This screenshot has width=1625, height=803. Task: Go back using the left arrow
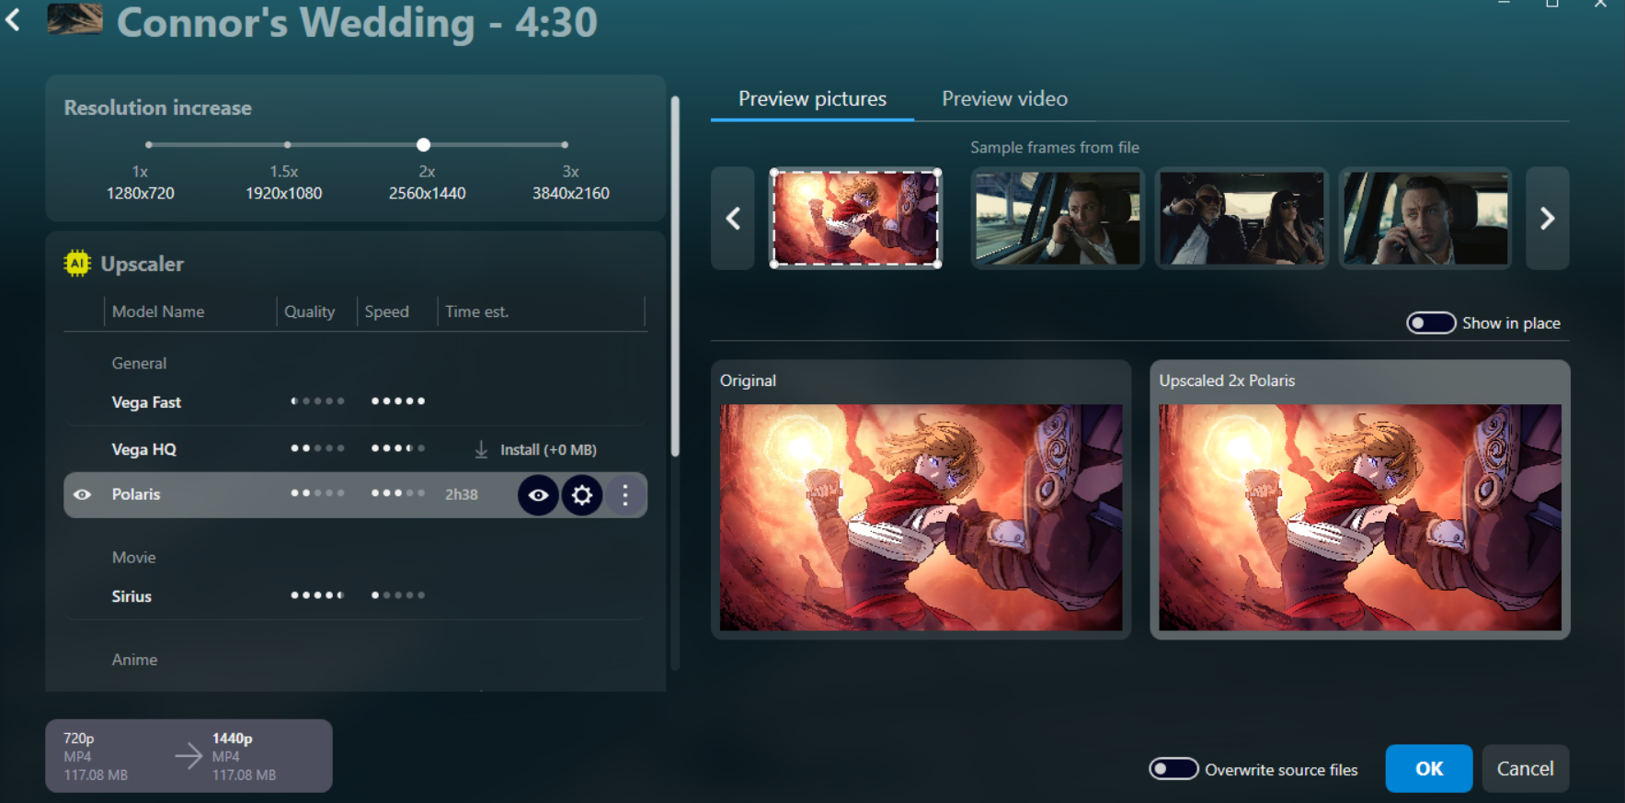pos(13,19)
